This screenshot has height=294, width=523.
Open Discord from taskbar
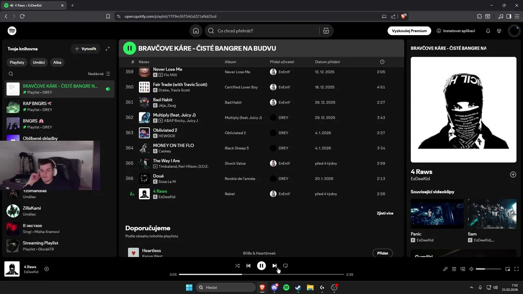pos(274,287)
